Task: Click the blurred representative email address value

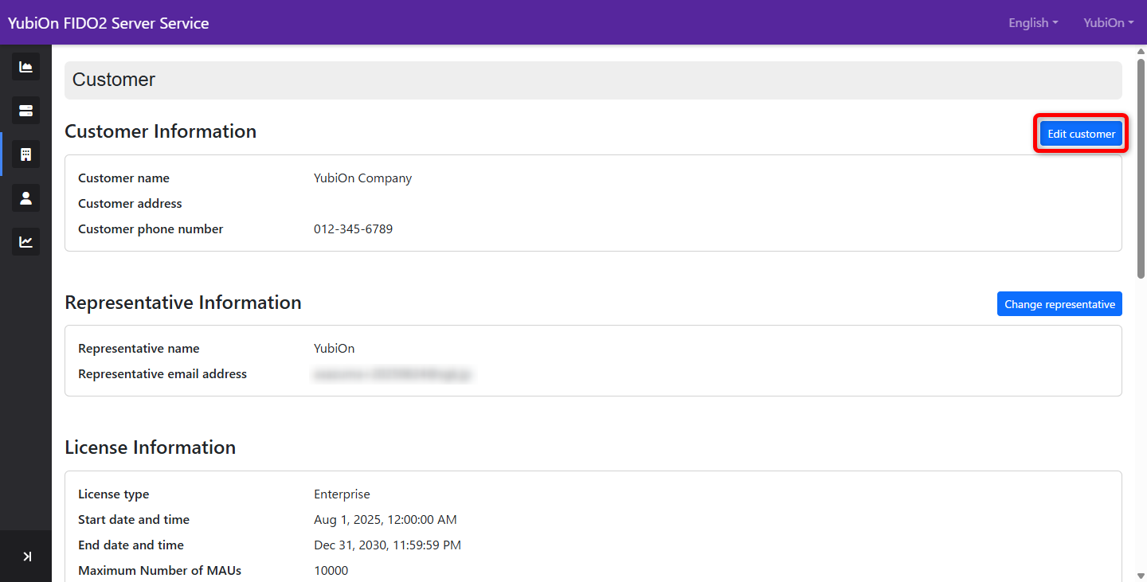Action: tap(392, 374)
